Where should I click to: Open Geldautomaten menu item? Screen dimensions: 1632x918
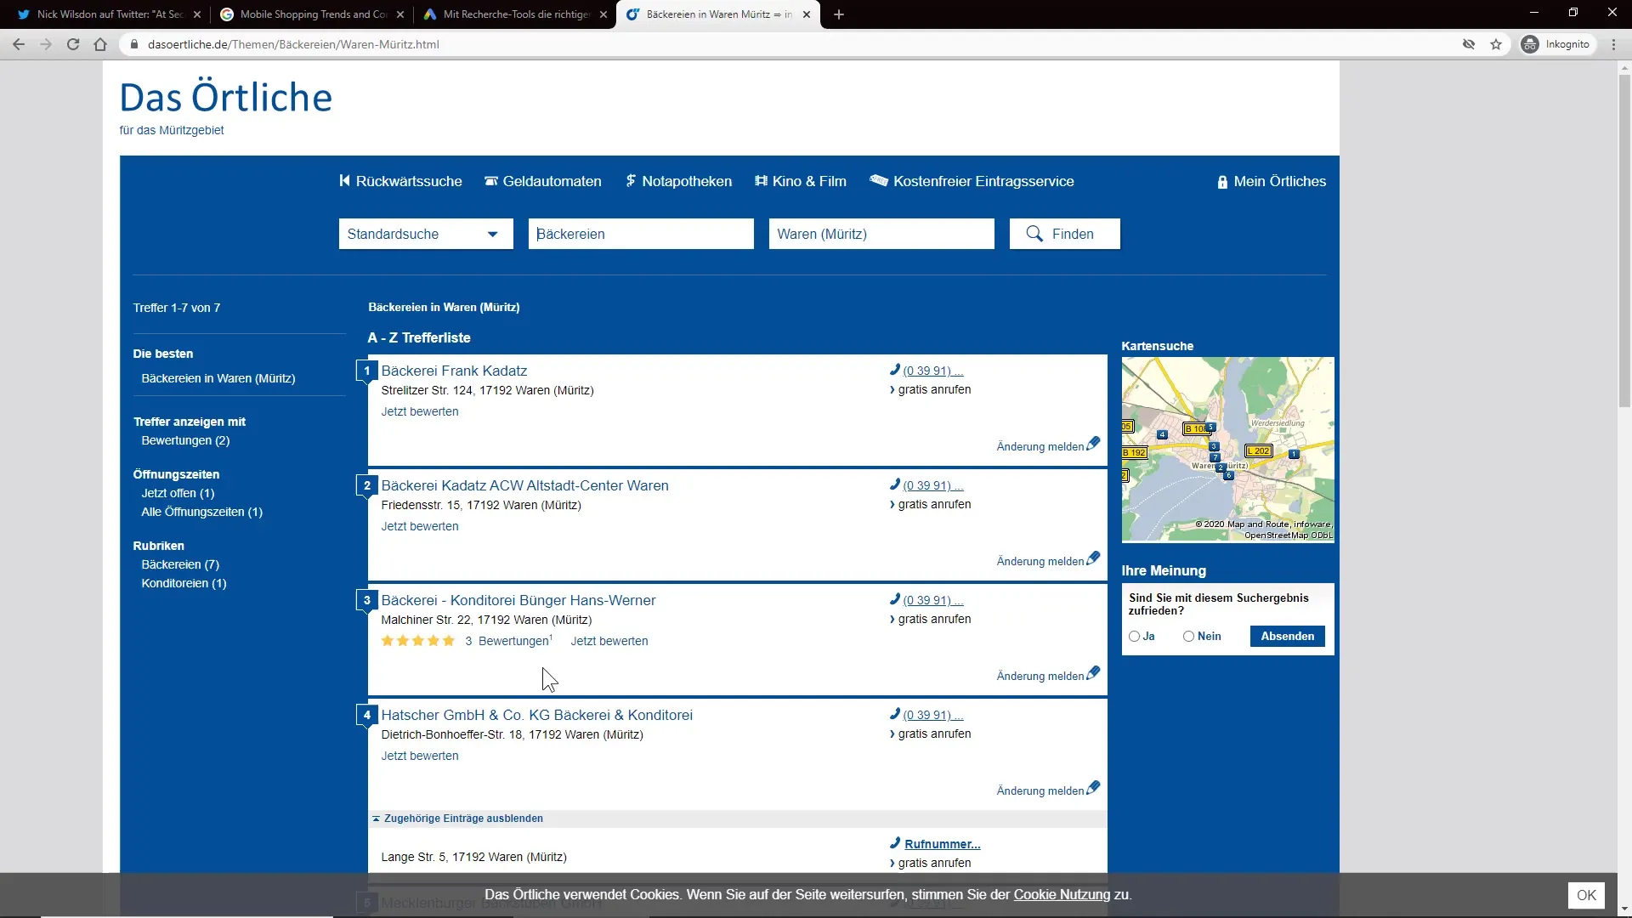542,181
